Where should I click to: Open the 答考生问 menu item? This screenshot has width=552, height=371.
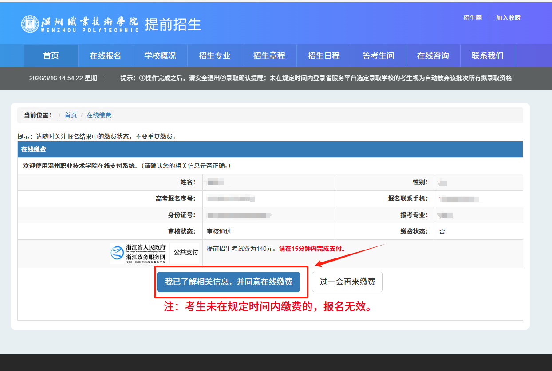tap(378, 56)
